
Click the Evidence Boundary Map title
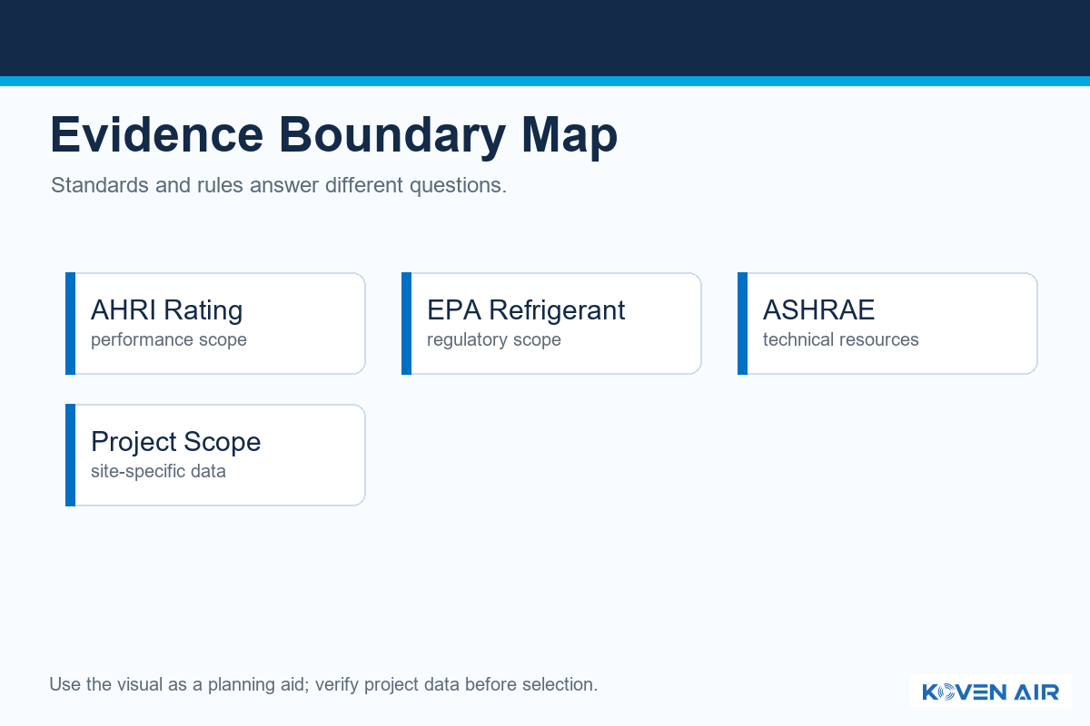point(333,135)
